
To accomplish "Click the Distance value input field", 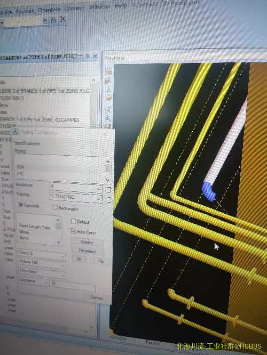I will tap(74, 285).
